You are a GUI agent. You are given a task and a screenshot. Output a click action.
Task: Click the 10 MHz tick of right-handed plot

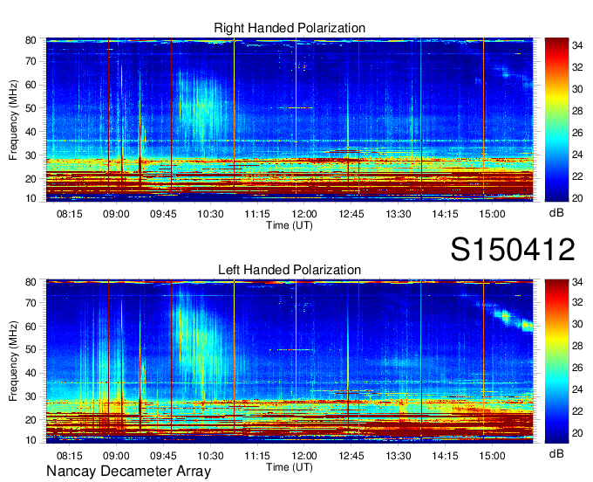31,198
